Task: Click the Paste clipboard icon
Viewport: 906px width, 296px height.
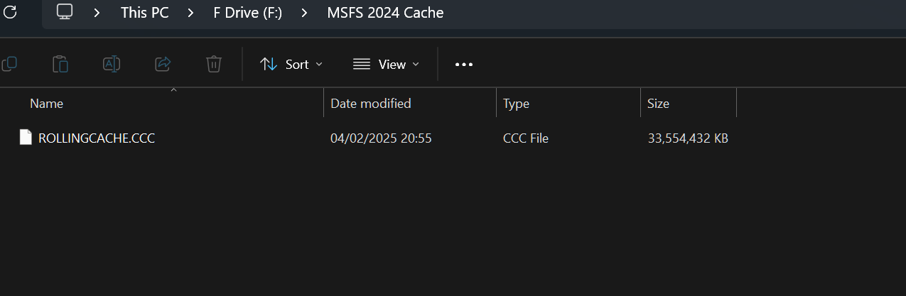Action: pos(60,64)
